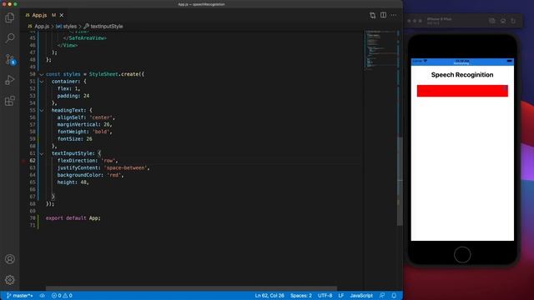Open the Source Control view
This screenshot has width=534, height=300.
tap(10, 59)
